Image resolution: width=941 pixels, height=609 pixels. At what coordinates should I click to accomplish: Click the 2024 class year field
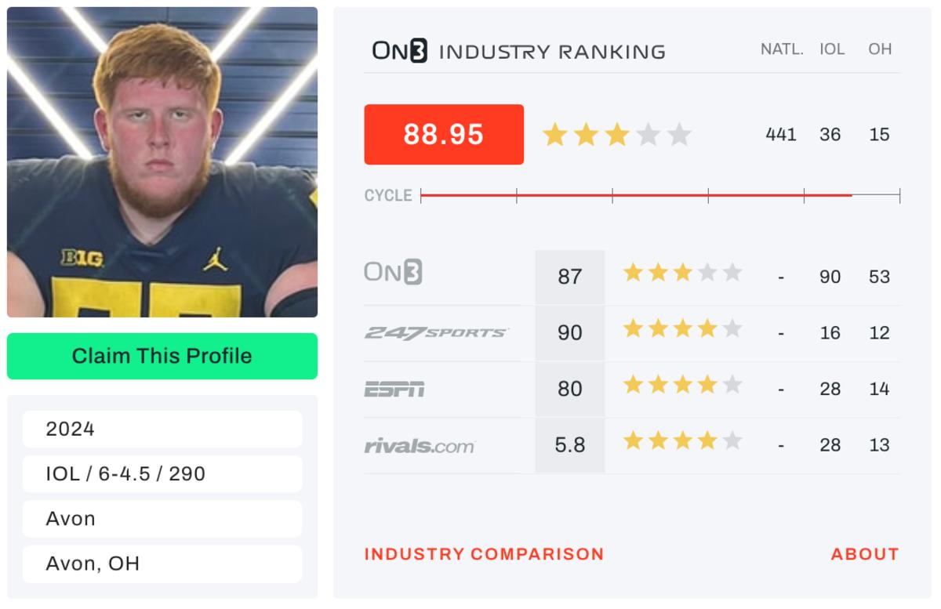(162, 429)
